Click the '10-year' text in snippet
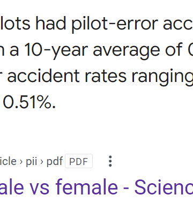The height and width of the screenshot is (210, 193). click(x=56, y=50)
